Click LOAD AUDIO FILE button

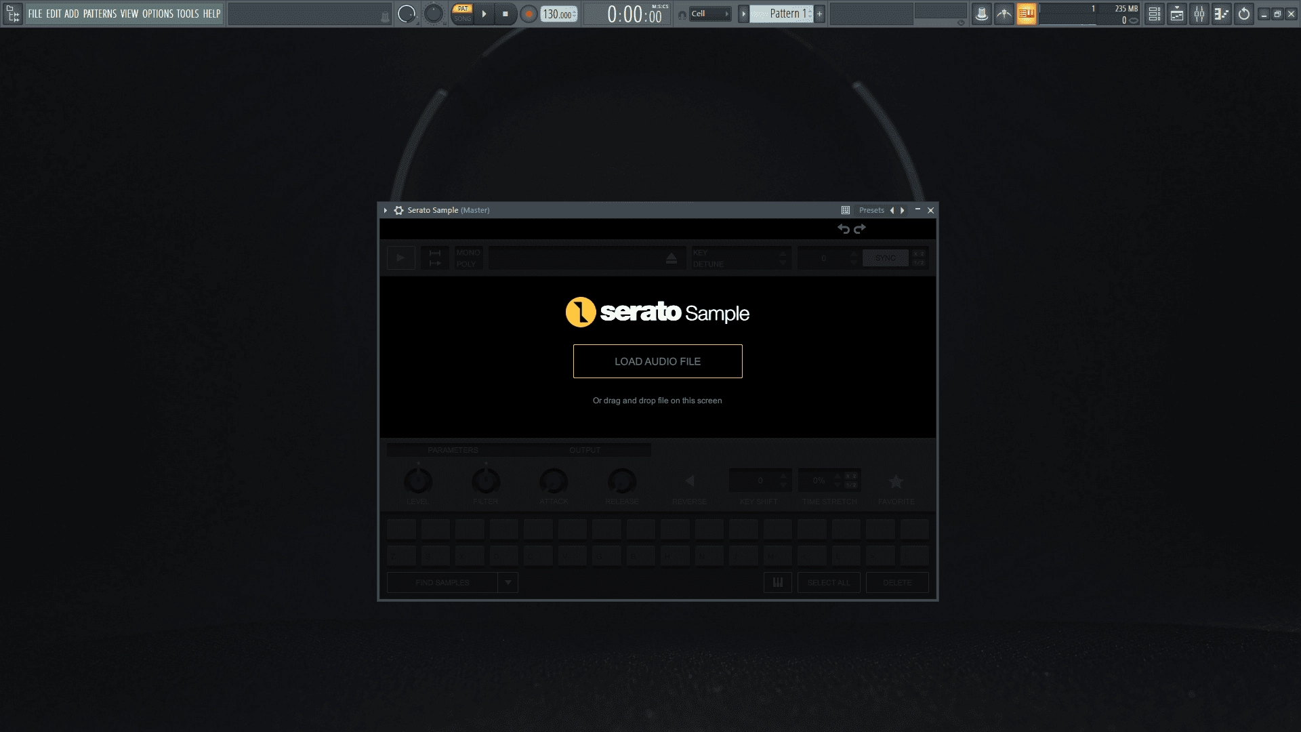[657, 361]
